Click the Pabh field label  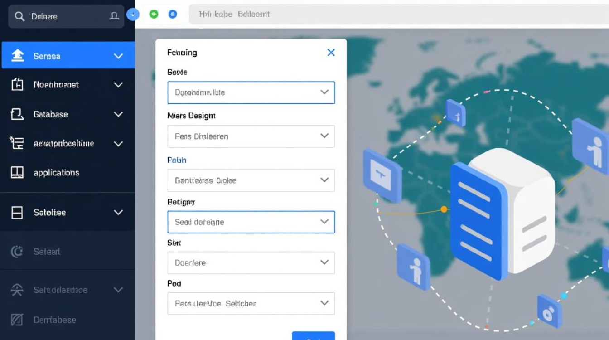[177, 160]
